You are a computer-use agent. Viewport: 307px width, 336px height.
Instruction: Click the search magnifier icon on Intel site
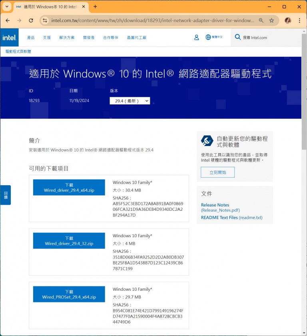tap(237, 37)
